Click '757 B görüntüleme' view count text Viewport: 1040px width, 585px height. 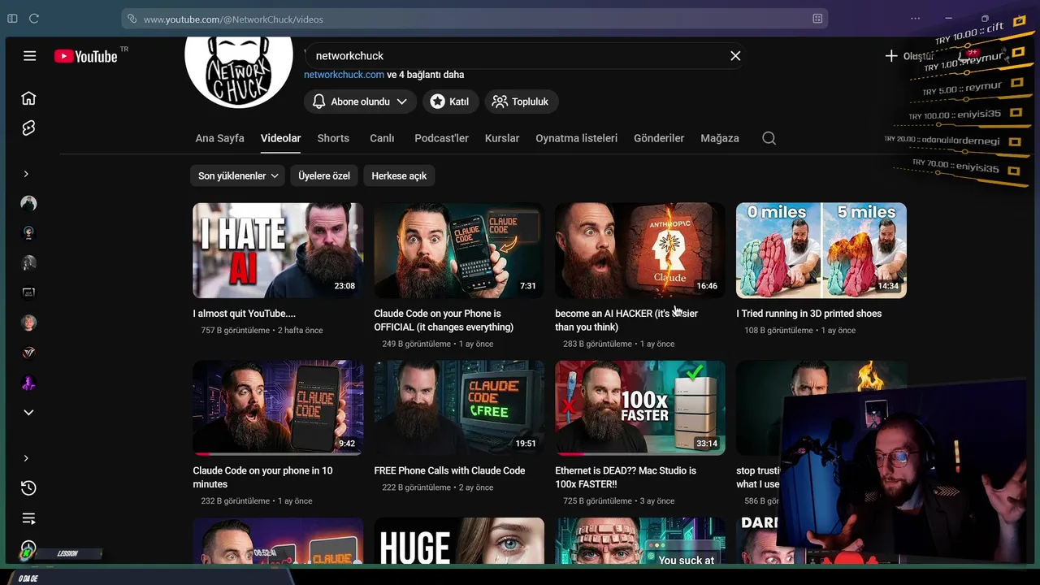235,331
